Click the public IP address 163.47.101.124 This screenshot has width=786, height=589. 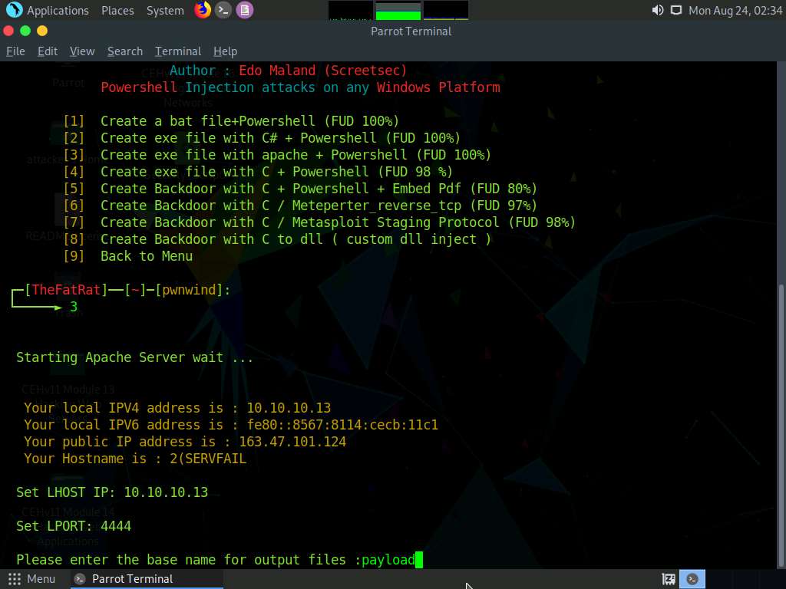(x=292, y=442)
